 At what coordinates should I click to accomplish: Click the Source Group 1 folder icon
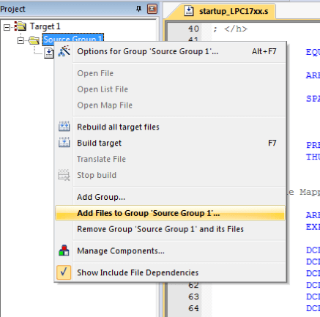click(34, 40)
